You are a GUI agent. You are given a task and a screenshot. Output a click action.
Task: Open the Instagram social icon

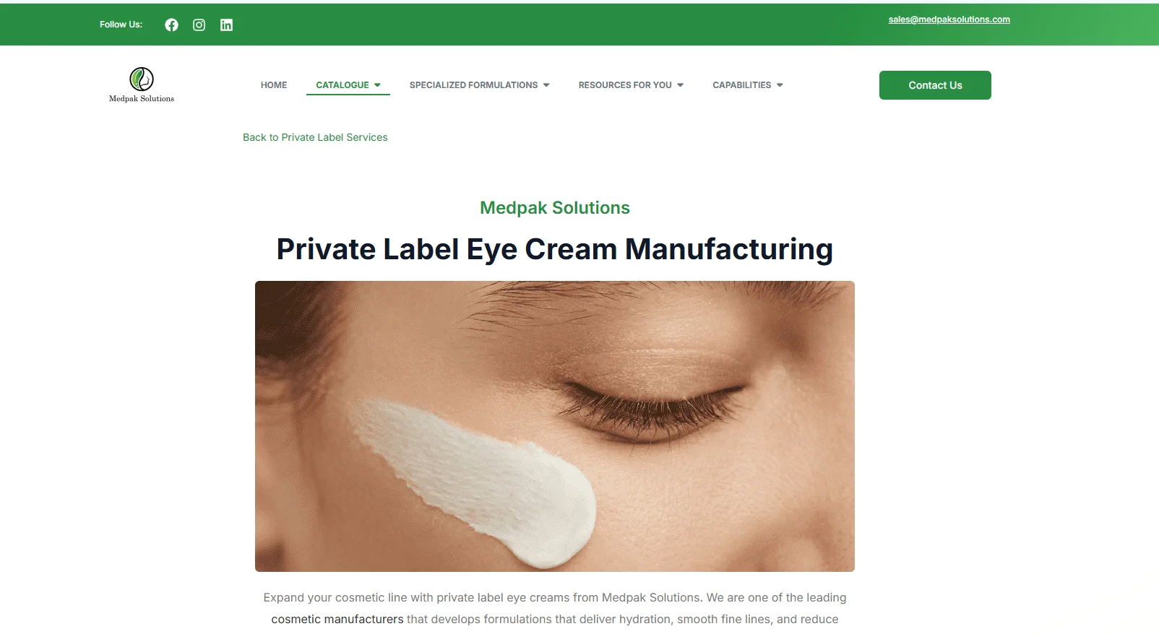199,25
